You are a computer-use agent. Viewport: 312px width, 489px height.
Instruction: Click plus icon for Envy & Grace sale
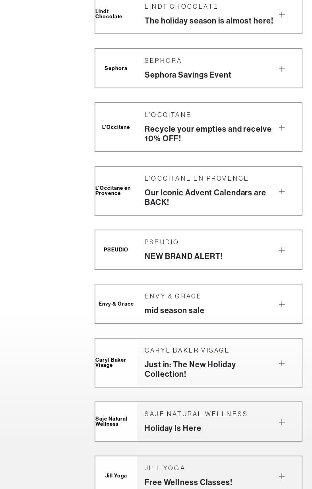[x=282, y=304]
